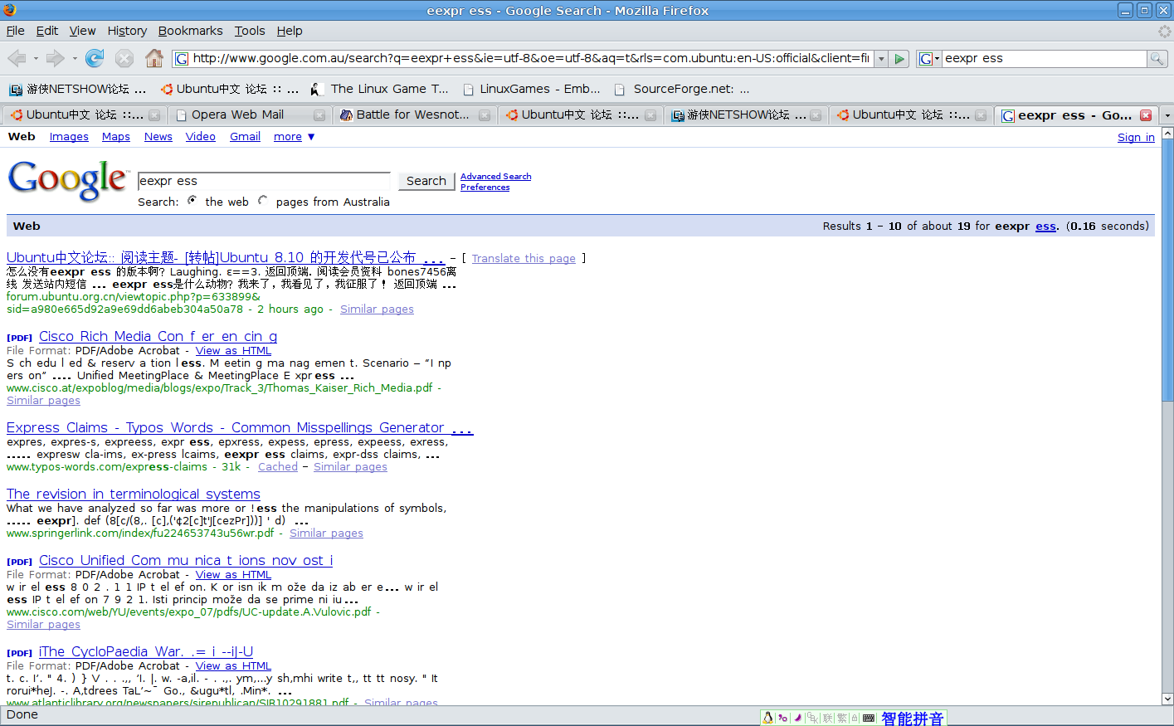The width and height of the screenshot is (1174, 726).
Task: Open the View menu
Action: [x=82, y=31]
